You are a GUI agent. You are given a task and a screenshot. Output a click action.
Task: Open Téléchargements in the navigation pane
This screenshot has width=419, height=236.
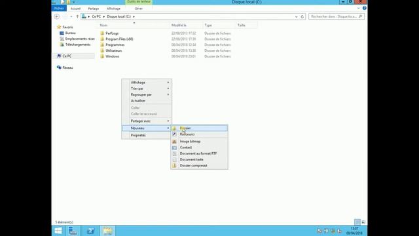78,45
